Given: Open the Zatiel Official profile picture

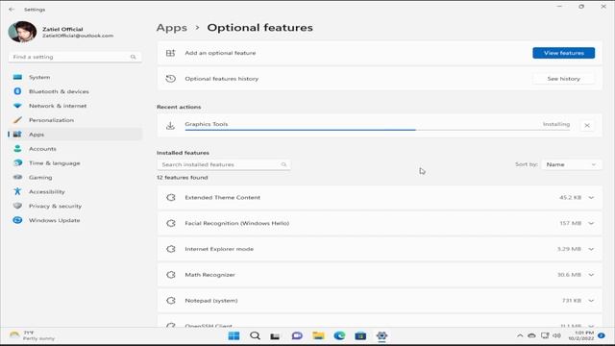Looking at the screenshot, I should [22, 32].
